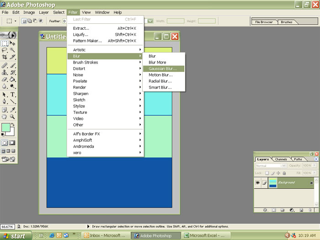The height and width of the screenshot is (240, 320).
Task: Expand the Artistic filter submenu
Action: (106, 50)
